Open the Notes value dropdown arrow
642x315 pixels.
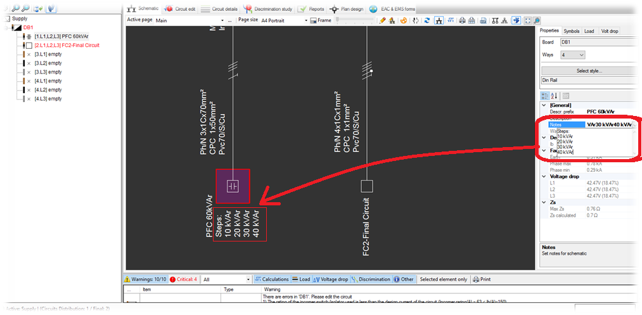tap(634, 125)
